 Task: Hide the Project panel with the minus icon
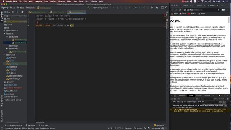pos(26,12)
